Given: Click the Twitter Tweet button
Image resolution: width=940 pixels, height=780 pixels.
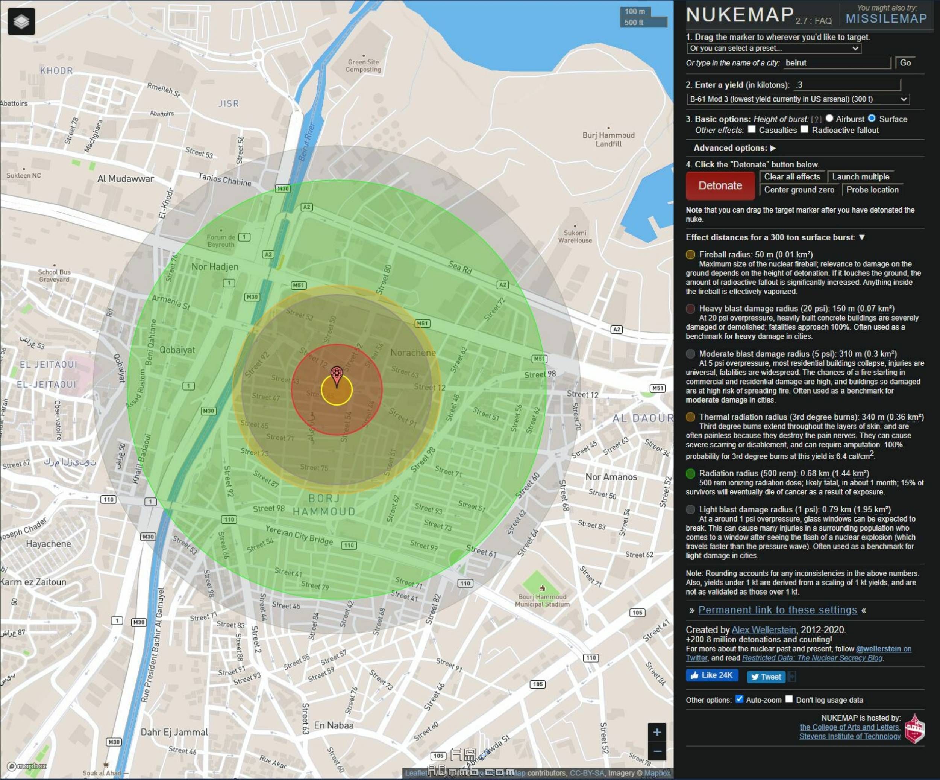Looking at the screenshot, I should coord(766,677).
